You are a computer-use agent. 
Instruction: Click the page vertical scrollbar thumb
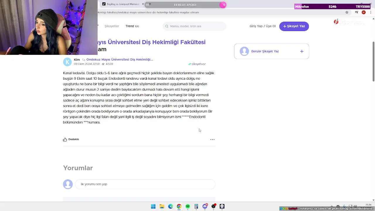pyautogui.click(x=373, y=62)
